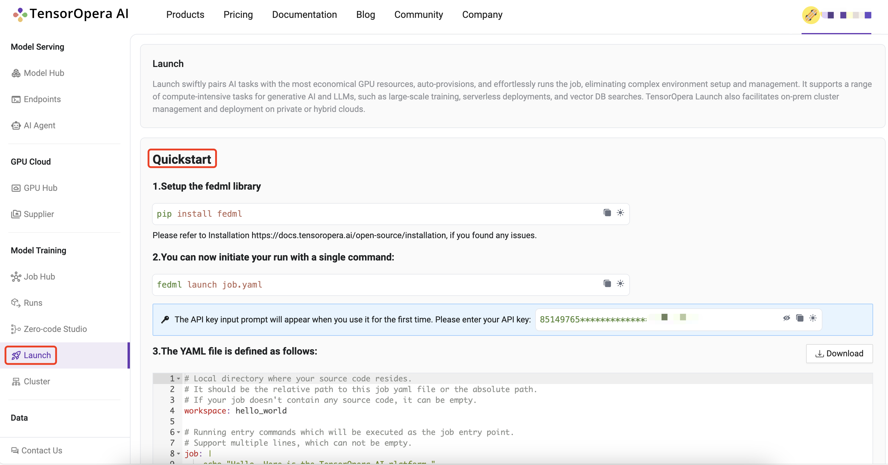888x465 pixels.
Task: Open the Job Hub network icon
Action: click(16, 277)
